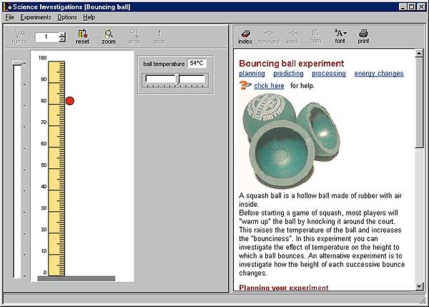429x307 pixels.
Task: Click the squash ball photo
Action: (x=290, y=140)
